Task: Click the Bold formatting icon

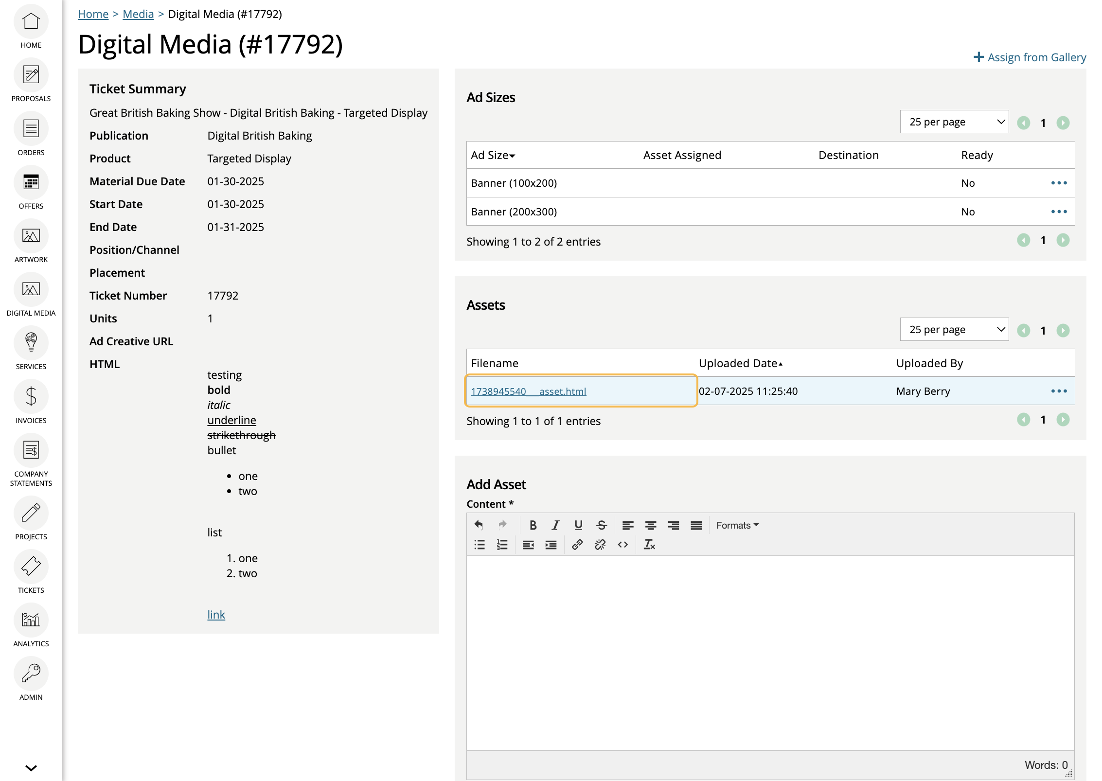Action: pos(533,525)
